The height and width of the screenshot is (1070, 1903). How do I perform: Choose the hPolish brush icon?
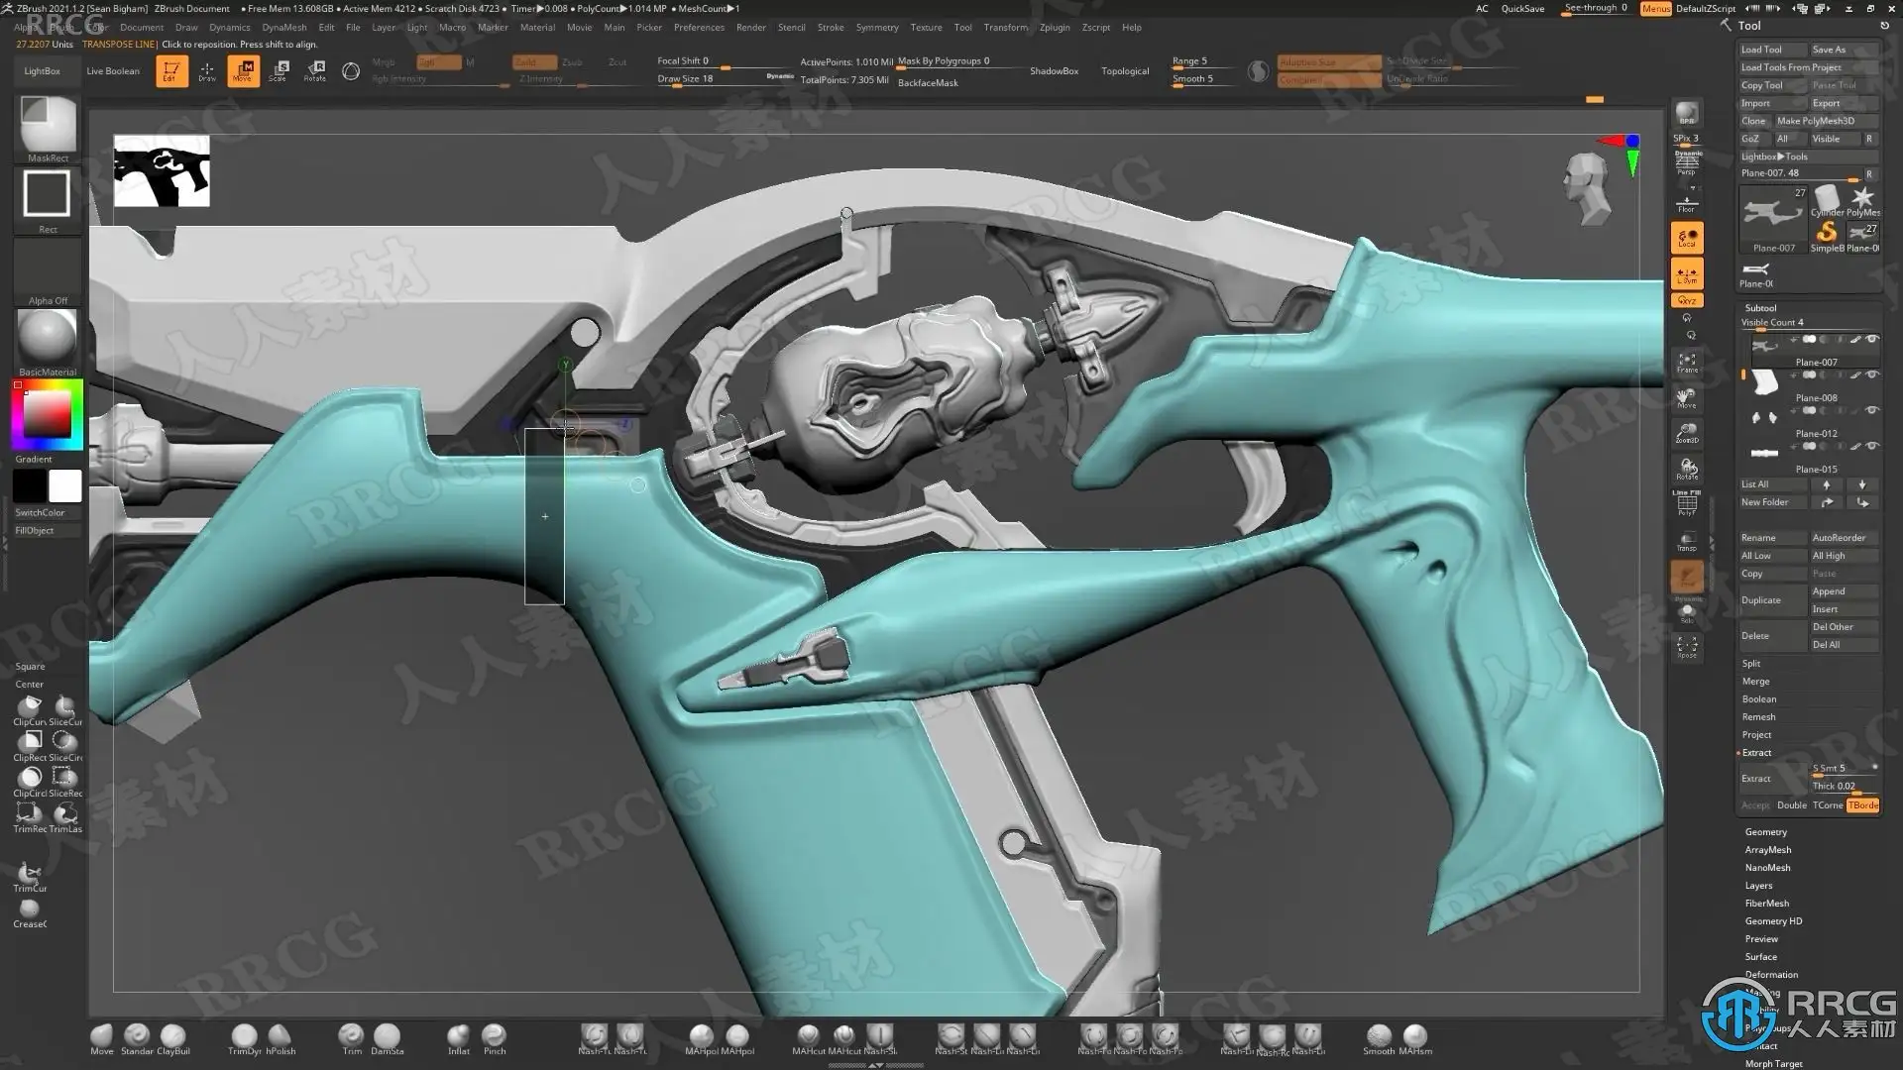280,1036
